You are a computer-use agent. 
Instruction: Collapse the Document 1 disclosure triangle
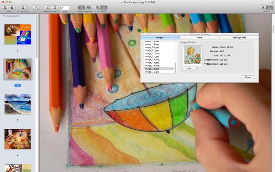tap(4, 16)
